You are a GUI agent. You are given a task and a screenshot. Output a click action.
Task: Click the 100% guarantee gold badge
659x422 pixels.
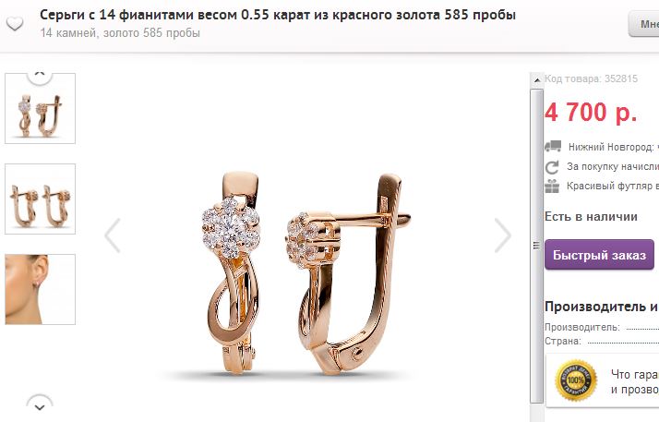pyautogui.click(x=576, y=380)
